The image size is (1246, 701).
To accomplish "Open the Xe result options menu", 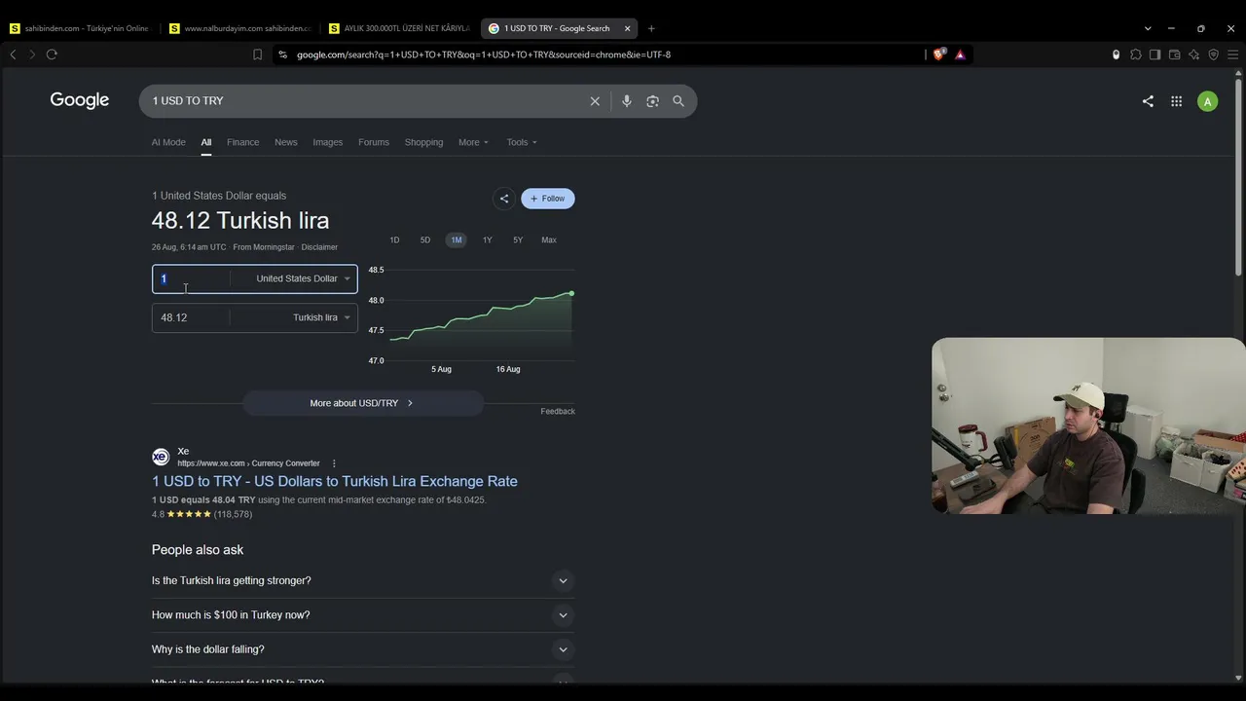I will pos(334,463).
